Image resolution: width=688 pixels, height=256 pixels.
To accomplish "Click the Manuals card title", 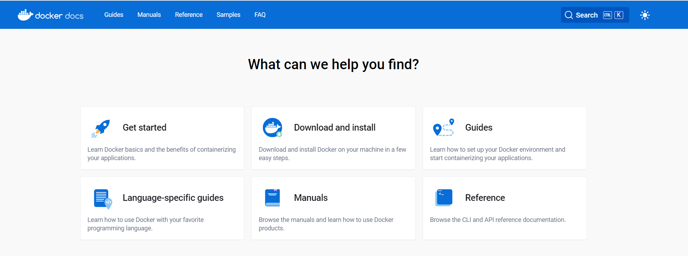I will 311,198.
